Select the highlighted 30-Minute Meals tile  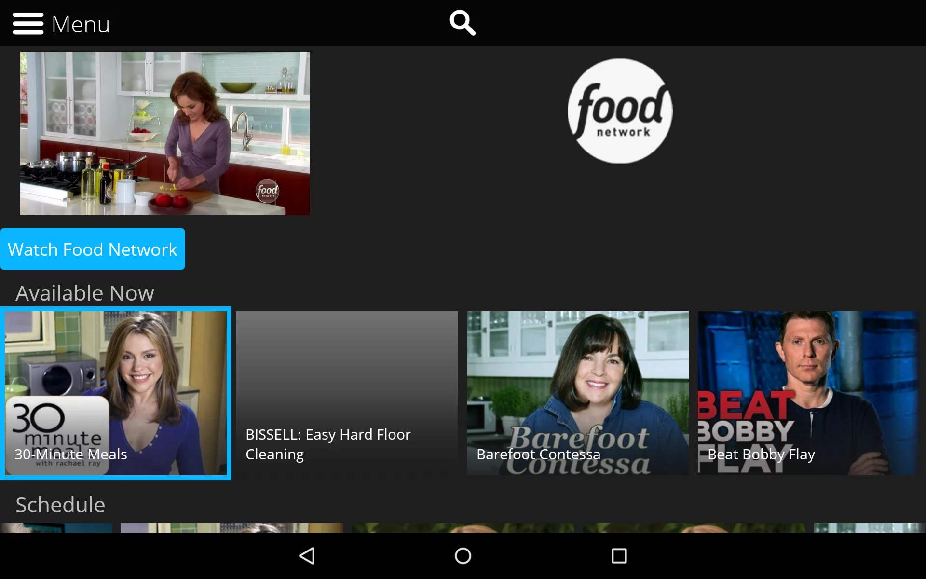(x=116, y=393)
